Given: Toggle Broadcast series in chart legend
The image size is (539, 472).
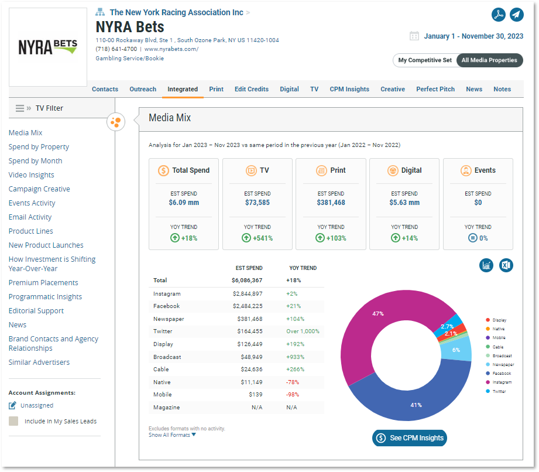Looking at the screenshot, I should click(499, 355).
